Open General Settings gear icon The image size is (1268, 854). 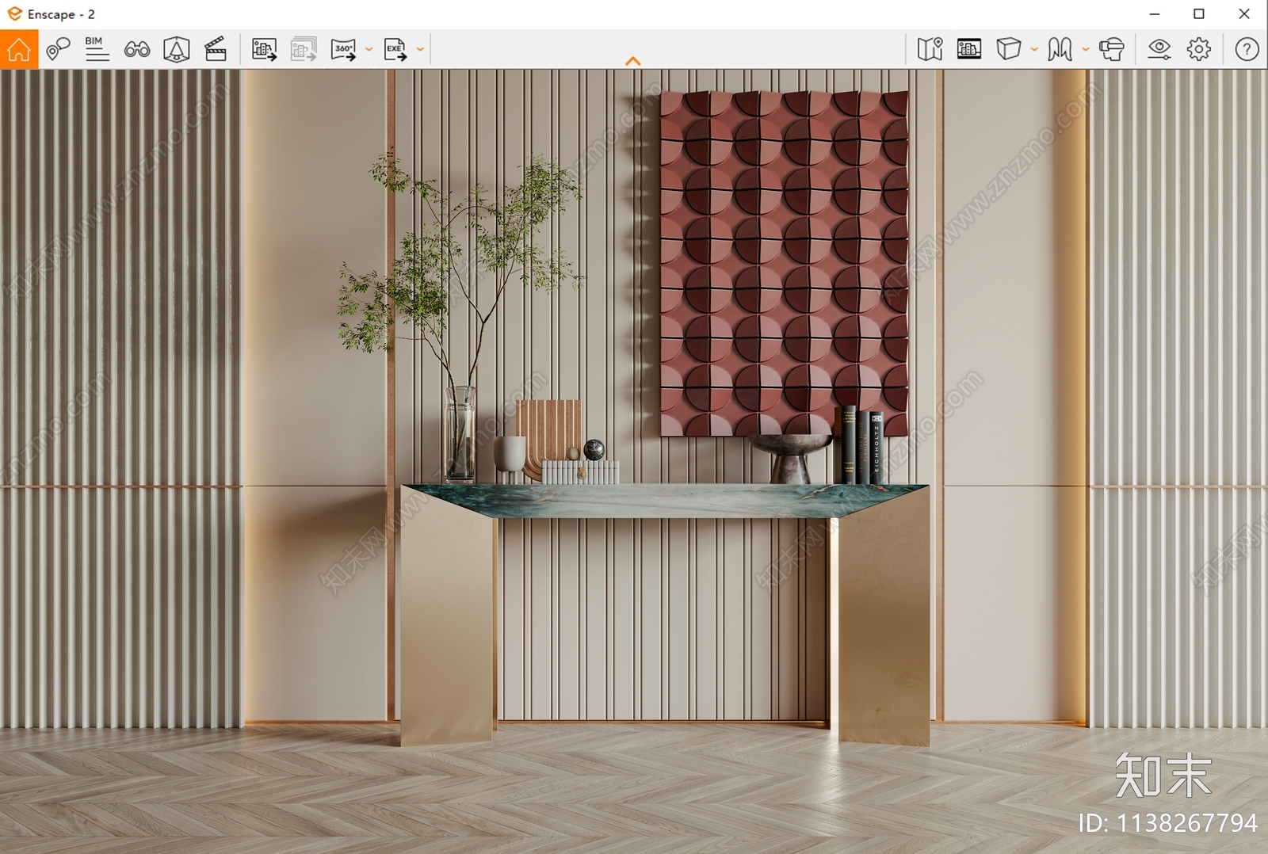coord(1199,49)
